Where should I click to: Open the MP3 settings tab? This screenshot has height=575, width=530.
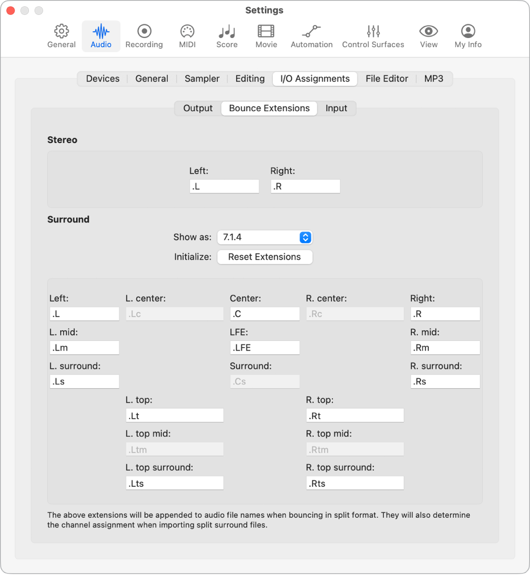[x=434, y=78]
